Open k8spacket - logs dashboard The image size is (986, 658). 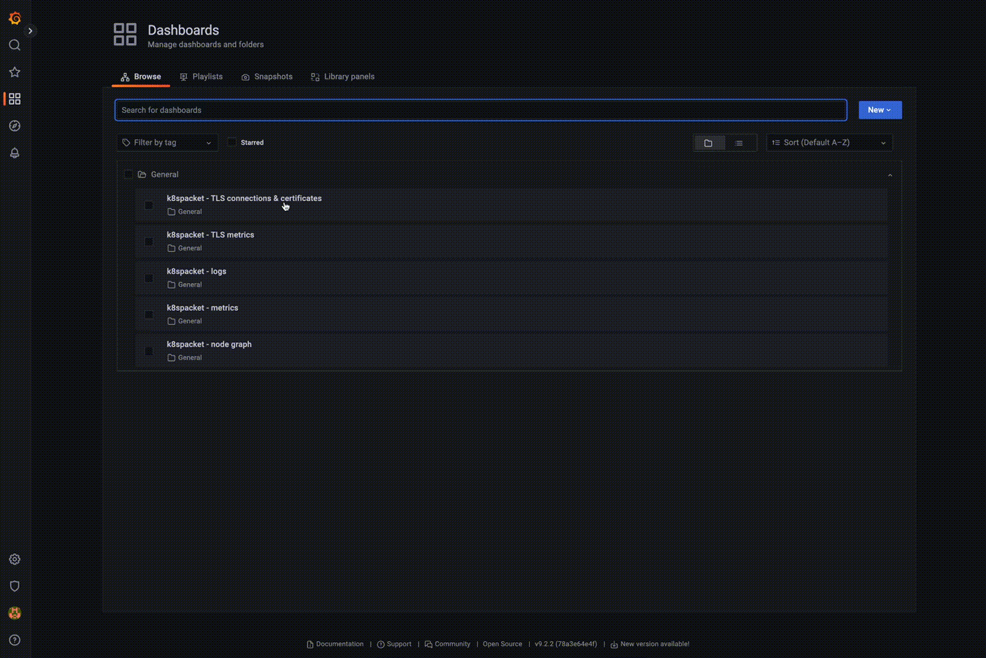point(197,271)
